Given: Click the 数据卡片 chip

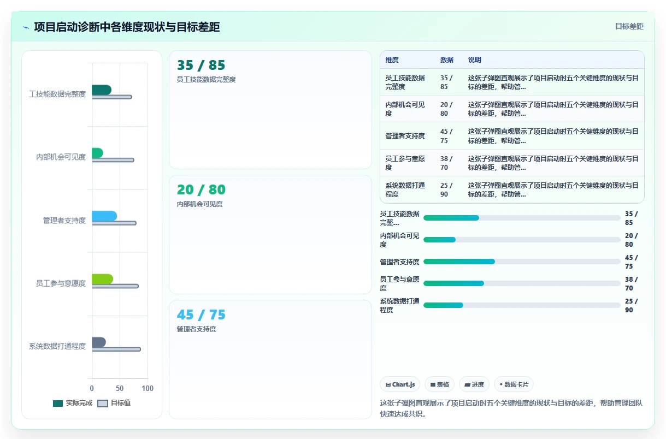Looking at the screenshot, I should coord(514,384).
